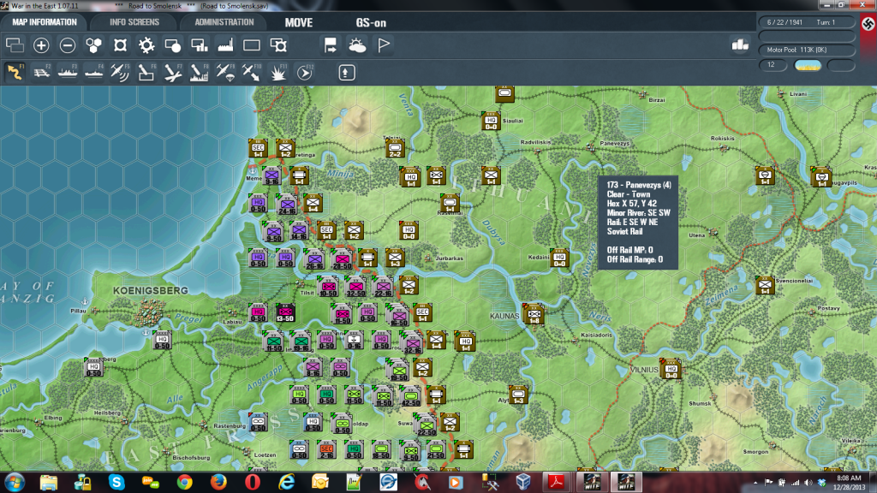Click the flag with arrow icon

(x=331, y=45)
